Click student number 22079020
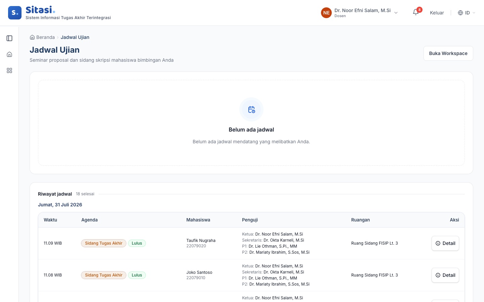 point(196,246)
